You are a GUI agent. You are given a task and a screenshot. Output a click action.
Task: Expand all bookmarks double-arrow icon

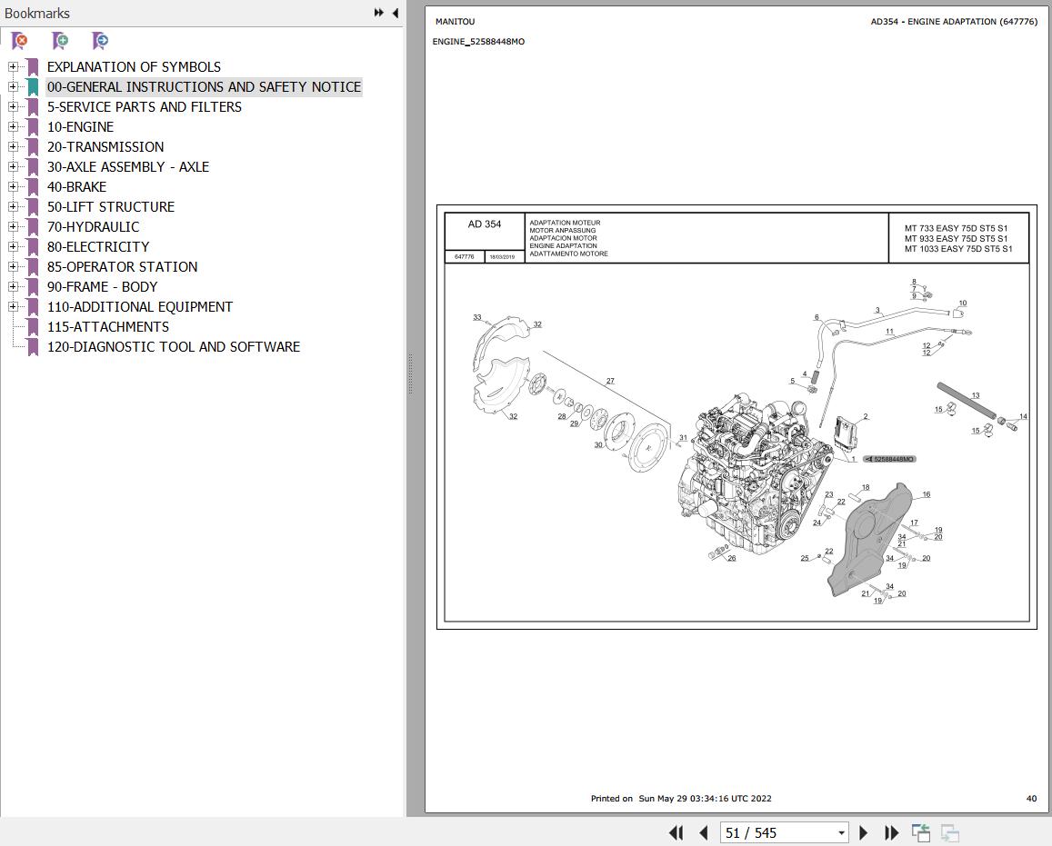379,13
